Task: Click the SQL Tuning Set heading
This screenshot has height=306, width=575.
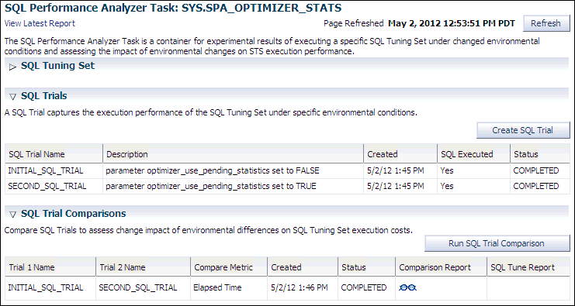Action: [58, 66]
